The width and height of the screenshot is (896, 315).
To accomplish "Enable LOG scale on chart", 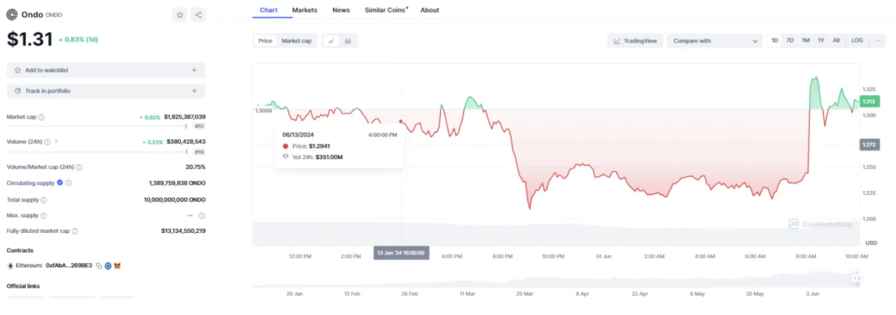I will [857, 40].
